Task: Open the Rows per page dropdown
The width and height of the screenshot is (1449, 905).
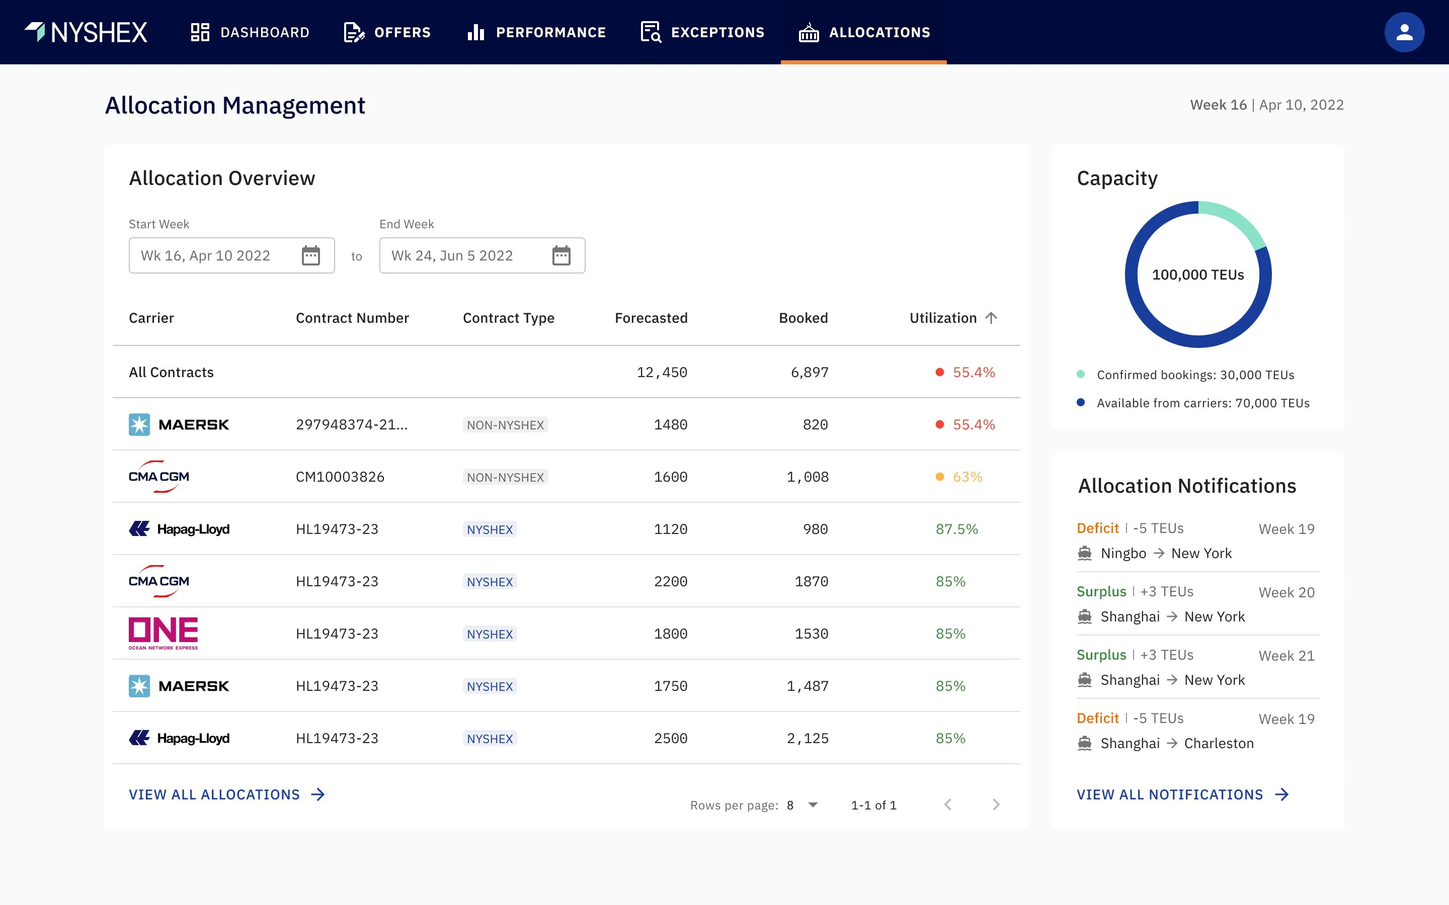Action: point(802,805)
